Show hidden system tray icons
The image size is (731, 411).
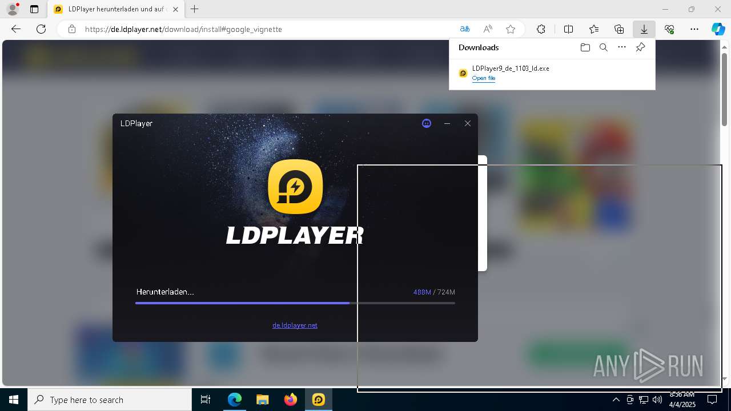[616, 400]
